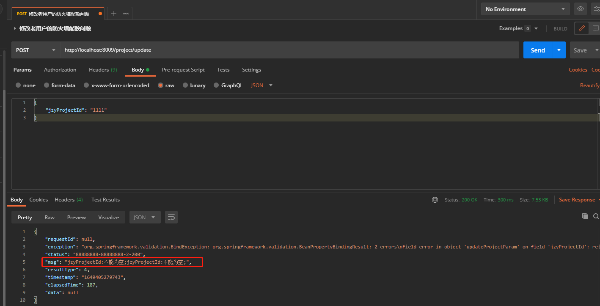Click the Save button
The width and height of the screenshot is (600, 306).
580,50
